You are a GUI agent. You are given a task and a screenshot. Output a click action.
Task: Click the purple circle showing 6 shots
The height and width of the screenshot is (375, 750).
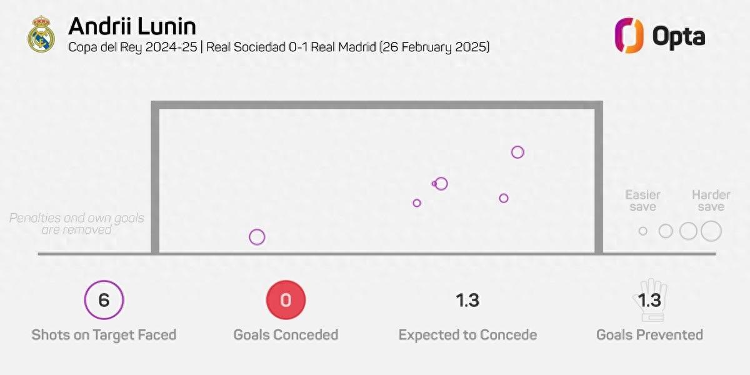point(104,300)
